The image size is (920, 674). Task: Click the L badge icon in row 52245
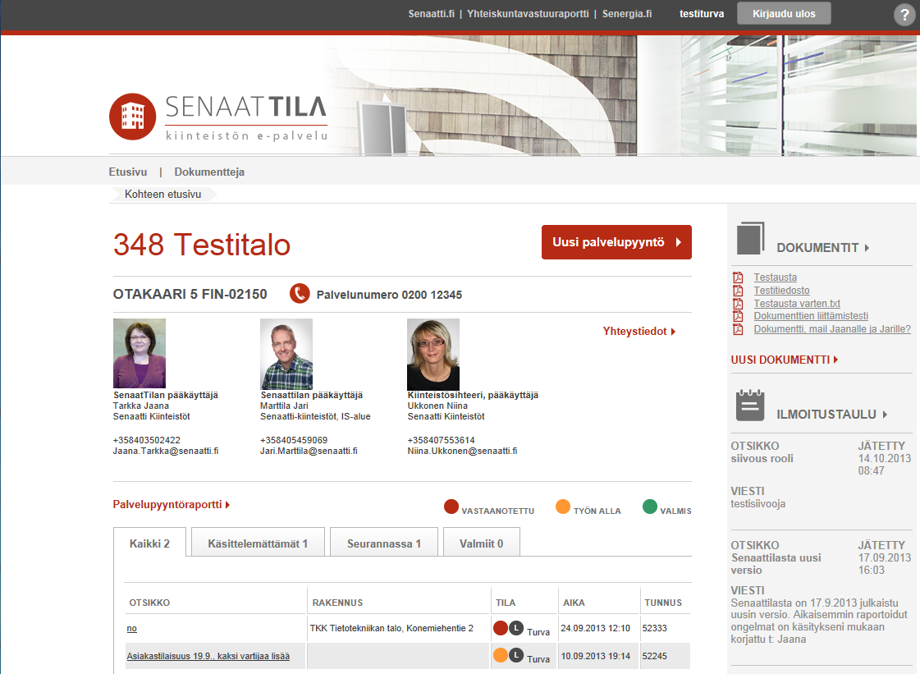click(516, 655)
